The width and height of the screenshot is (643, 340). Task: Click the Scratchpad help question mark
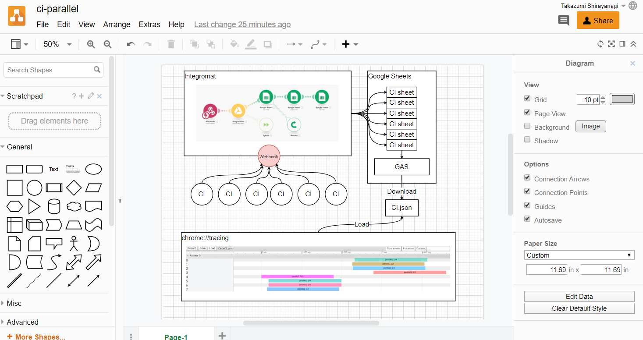[x=74, y=96]
